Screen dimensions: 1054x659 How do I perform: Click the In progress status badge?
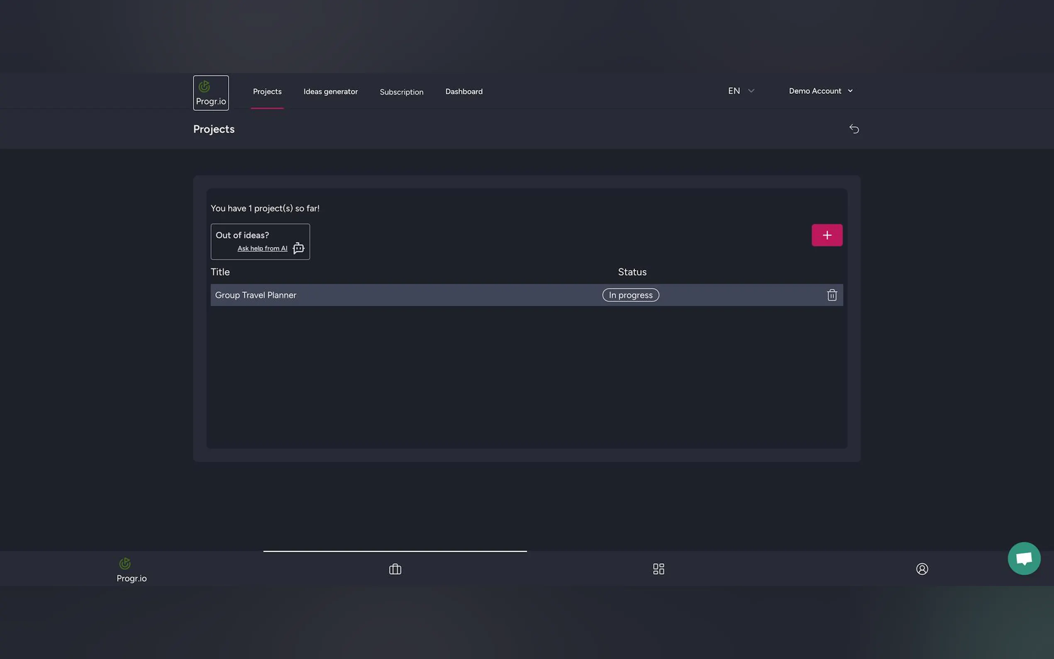click(x=630, y=295)
